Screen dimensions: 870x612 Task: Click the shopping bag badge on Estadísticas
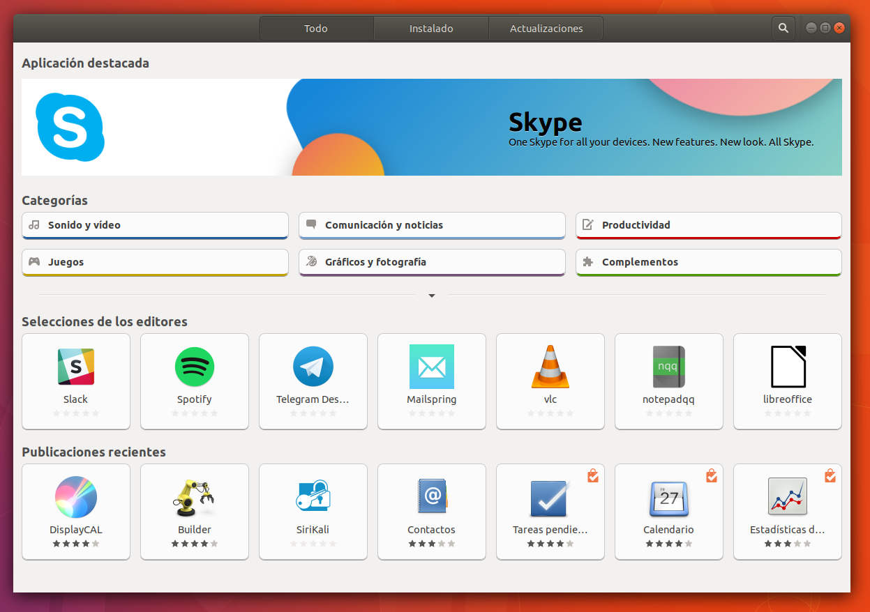(830, 475)
